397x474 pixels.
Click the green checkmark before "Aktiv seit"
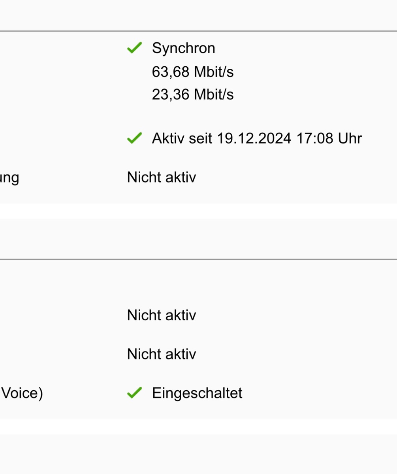[134, 138]
